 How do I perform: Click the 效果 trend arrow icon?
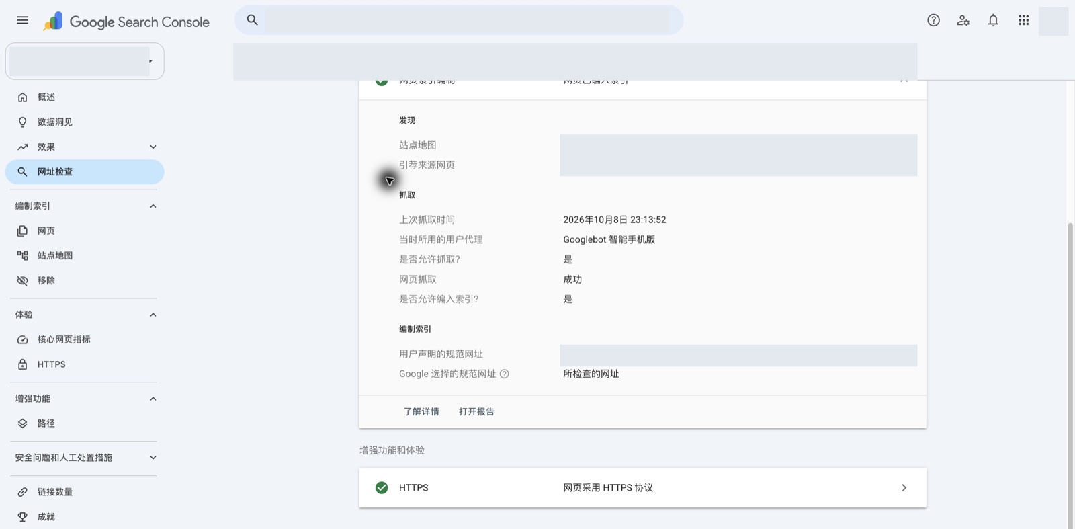pos(22,147)
